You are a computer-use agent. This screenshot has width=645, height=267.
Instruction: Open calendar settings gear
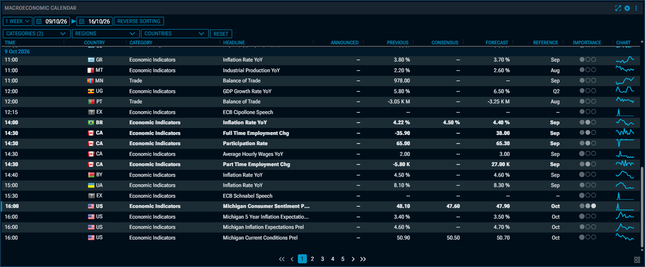(627, 8)
